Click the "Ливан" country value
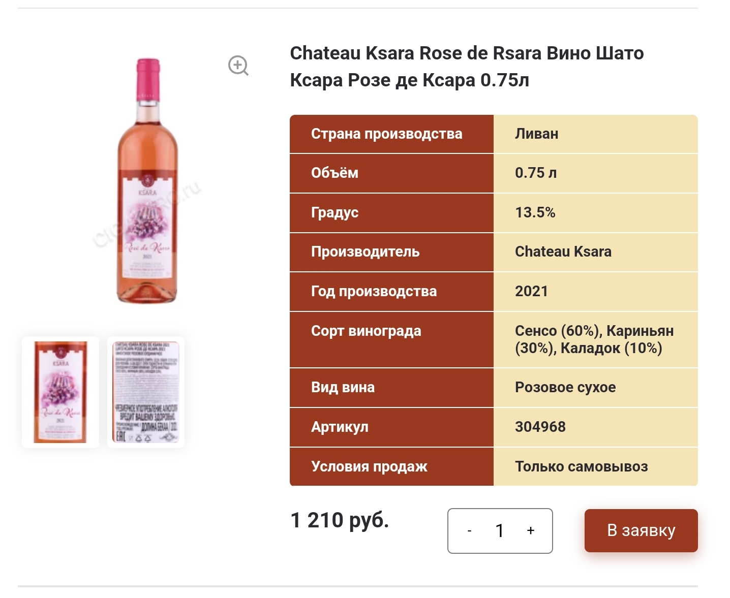 tap(536, 134)
